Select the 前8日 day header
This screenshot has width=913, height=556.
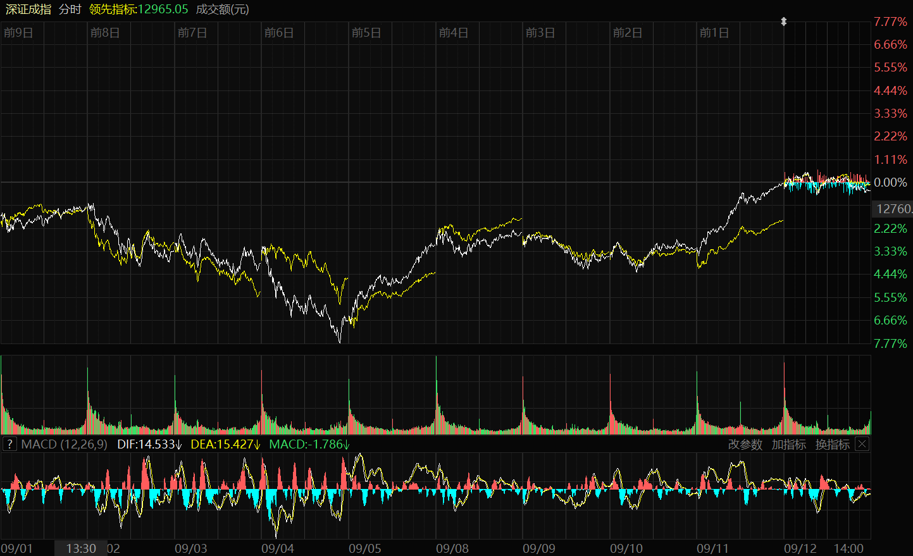105,33
